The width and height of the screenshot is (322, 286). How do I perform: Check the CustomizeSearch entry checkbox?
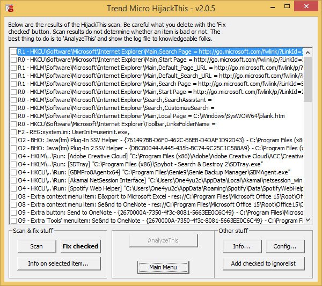[14, 108]
